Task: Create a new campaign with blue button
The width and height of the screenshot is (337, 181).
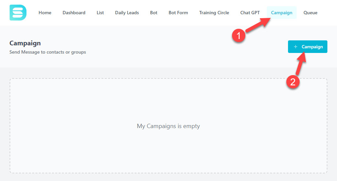Action: (x=308, y=47)
